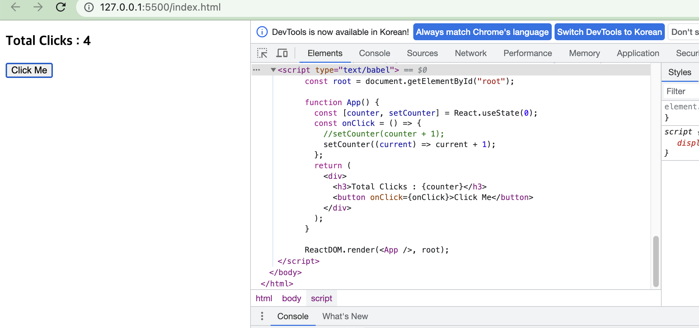Screen dimensions: 699x328
Task: Open site information icon in address bar
Action: coord(89,7)
